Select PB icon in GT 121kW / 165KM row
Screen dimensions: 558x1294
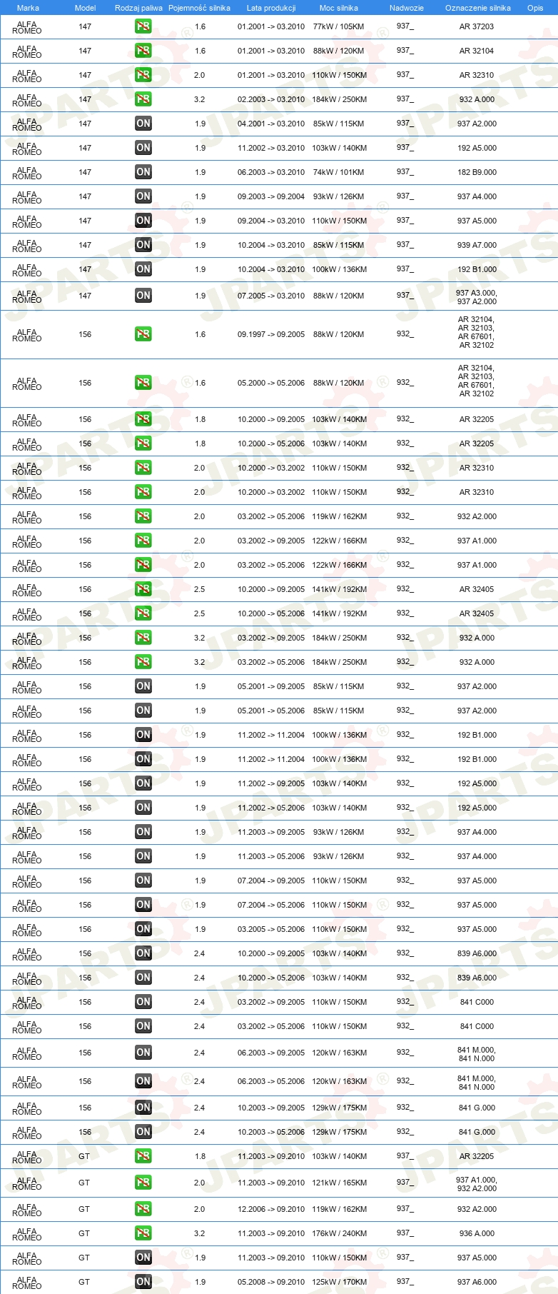(x=143, y=1183)
